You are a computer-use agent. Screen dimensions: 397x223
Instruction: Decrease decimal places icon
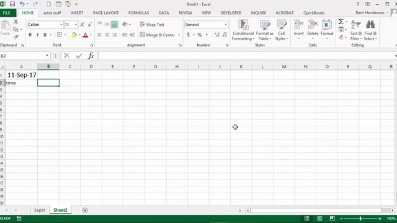pyautogui.click(x=225, y=35)
